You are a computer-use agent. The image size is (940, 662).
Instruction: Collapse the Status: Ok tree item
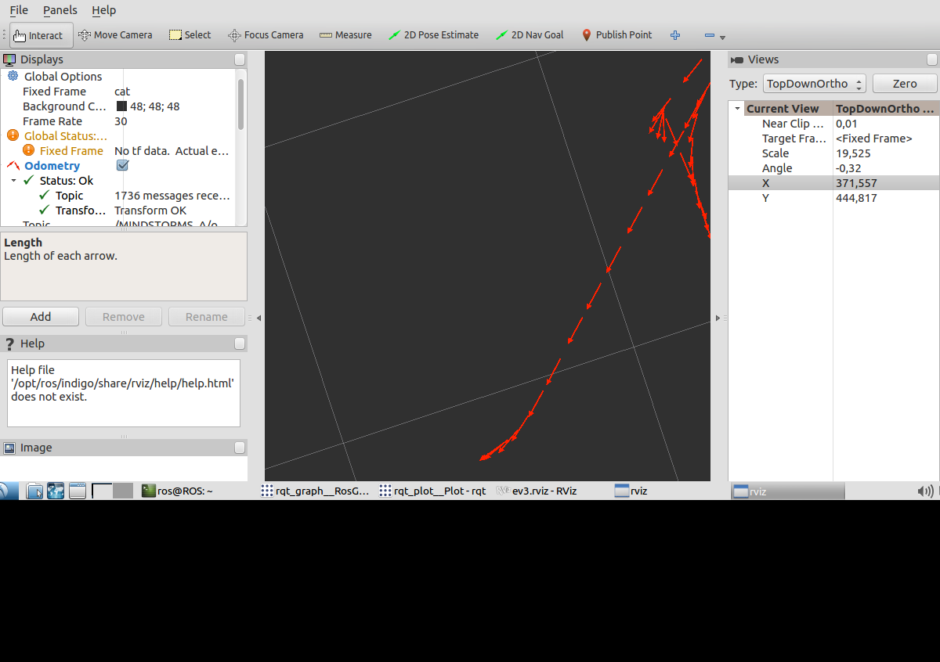pos(14,181)
